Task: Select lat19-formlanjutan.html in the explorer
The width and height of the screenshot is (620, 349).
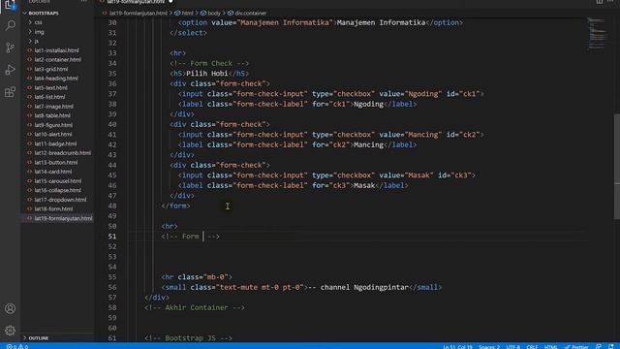Action: [63, 218]
